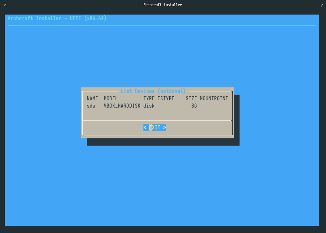This screenshot has height=233, width=326.
Task: Click the VBOX_HARDDISK model entry
Action: click(122, 106)
